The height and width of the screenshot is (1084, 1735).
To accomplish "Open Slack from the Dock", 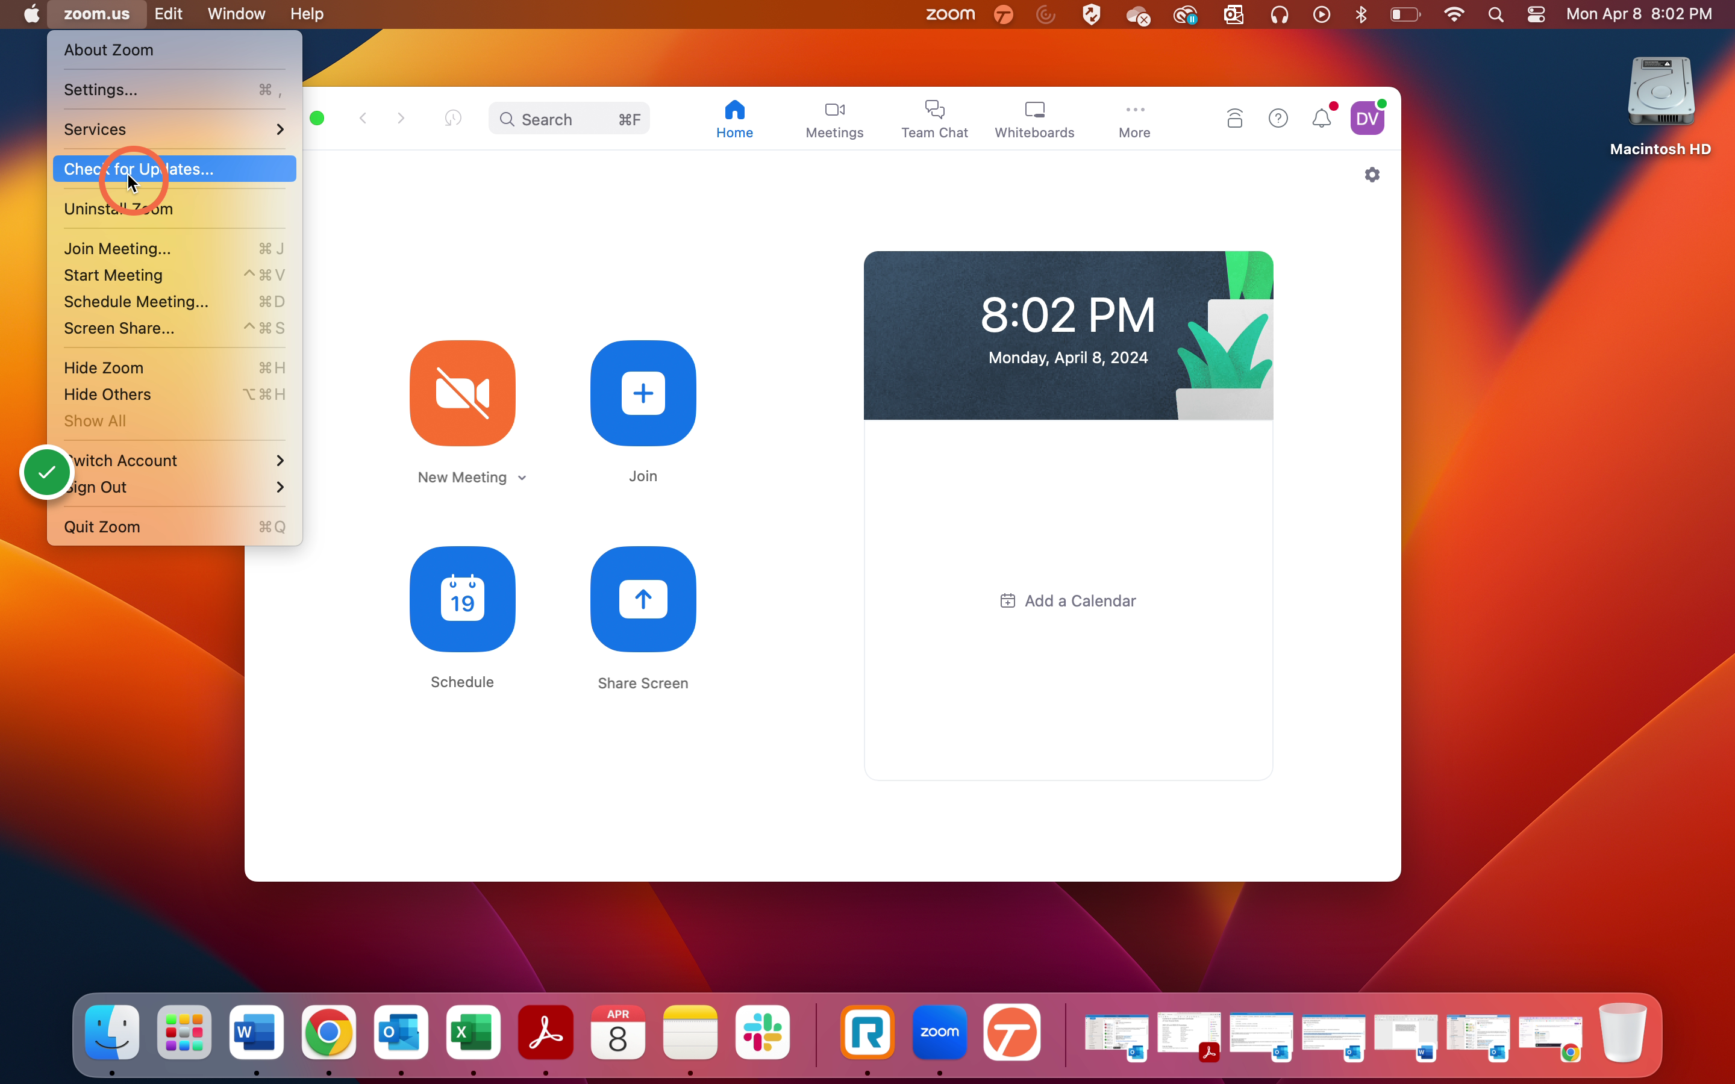I will coord(762,1032).
